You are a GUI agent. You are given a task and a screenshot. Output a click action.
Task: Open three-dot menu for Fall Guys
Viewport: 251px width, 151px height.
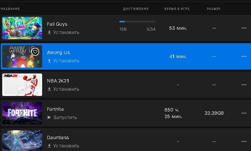tap(244, 28)
